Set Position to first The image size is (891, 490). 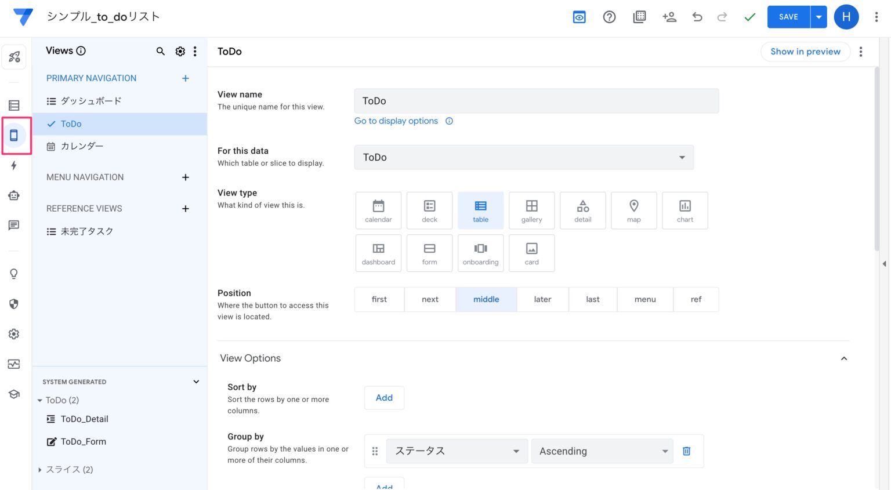coord(379,299)
